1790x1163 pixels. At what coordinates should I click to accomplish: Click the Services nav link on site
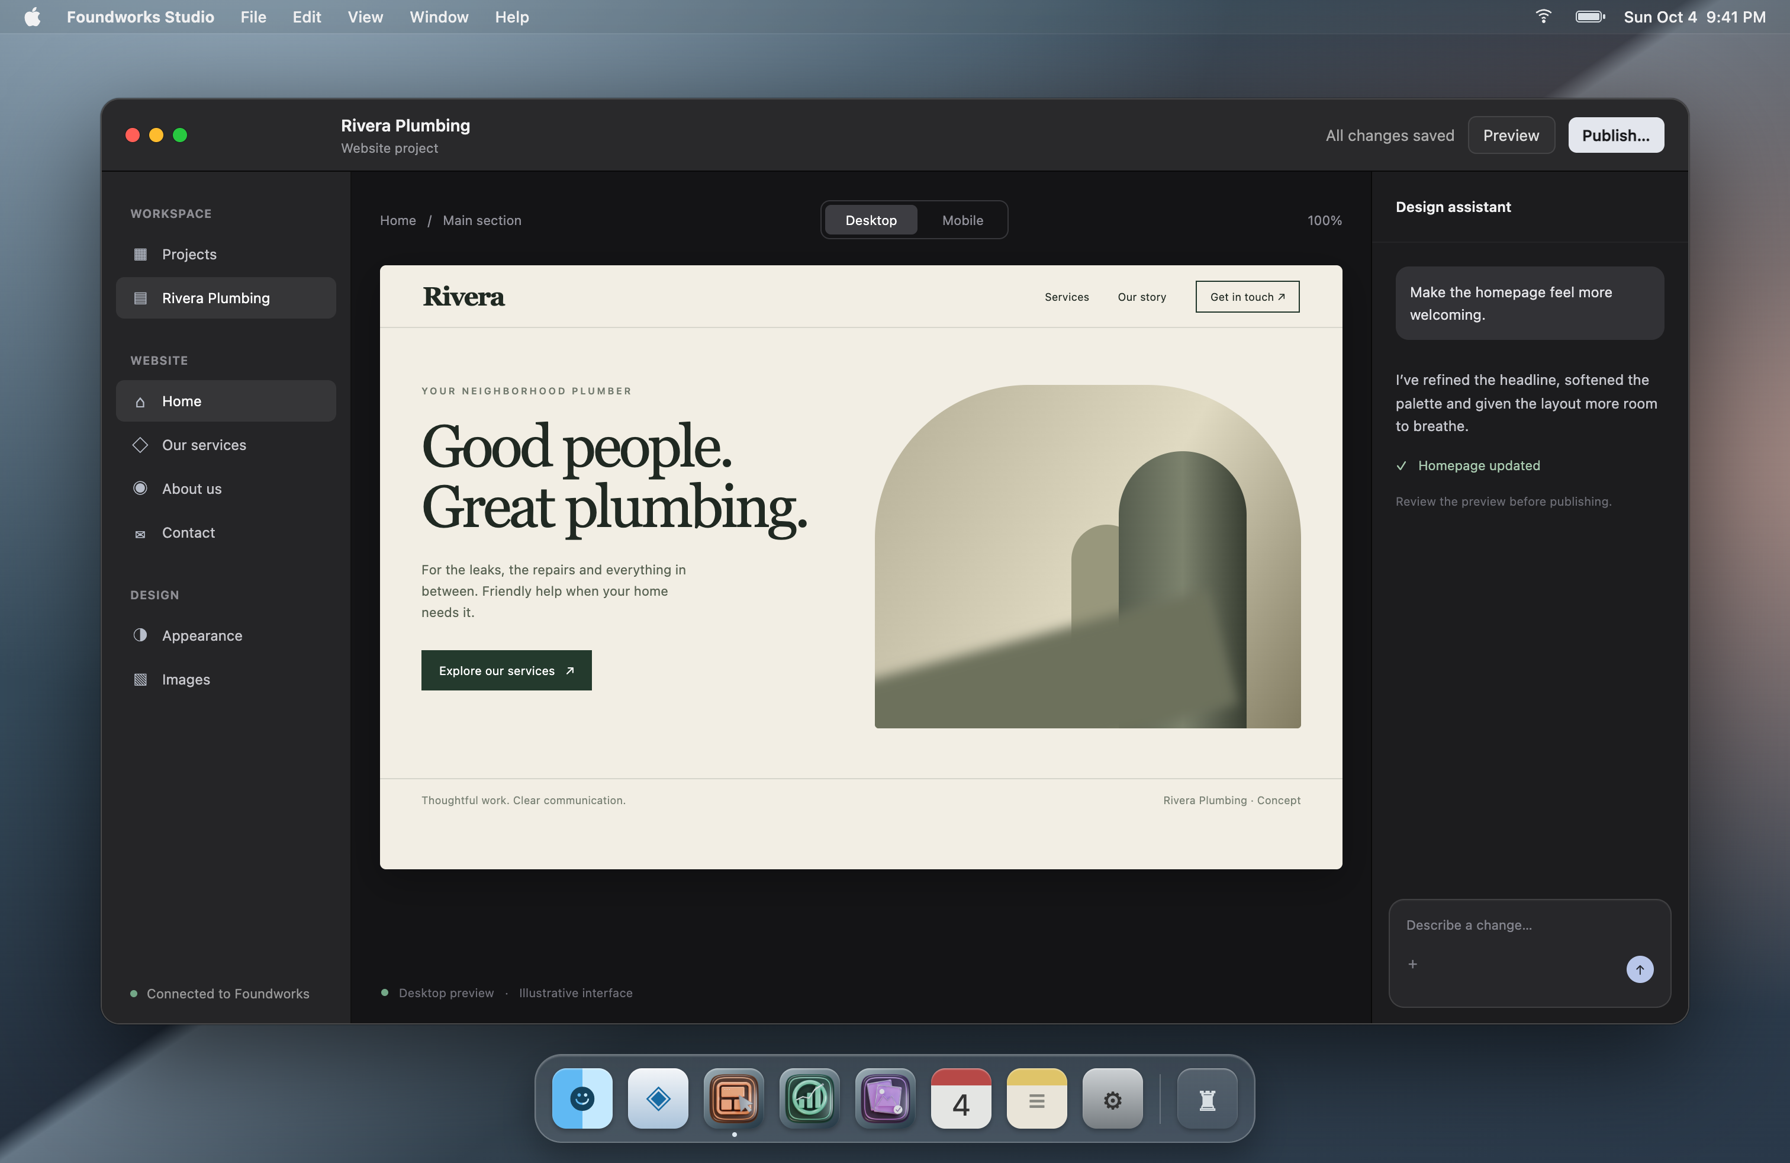pos(1067,297)
